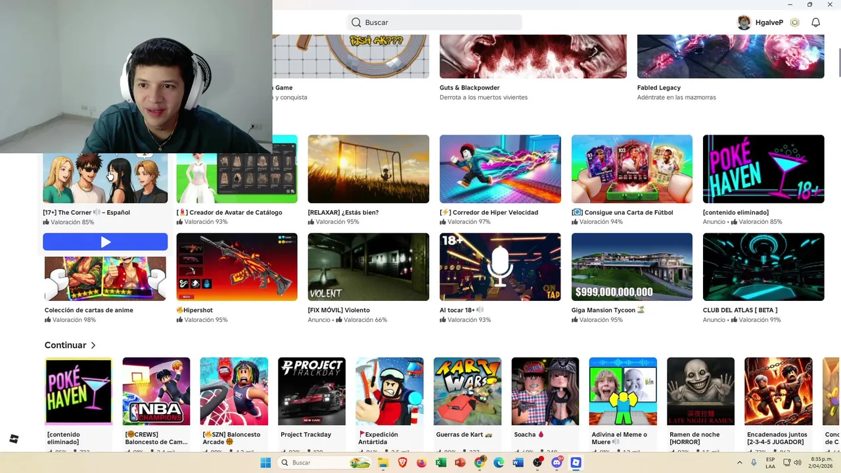Open the notifications bell
This screenshot has width=841, height=473.
click(815, 22)
